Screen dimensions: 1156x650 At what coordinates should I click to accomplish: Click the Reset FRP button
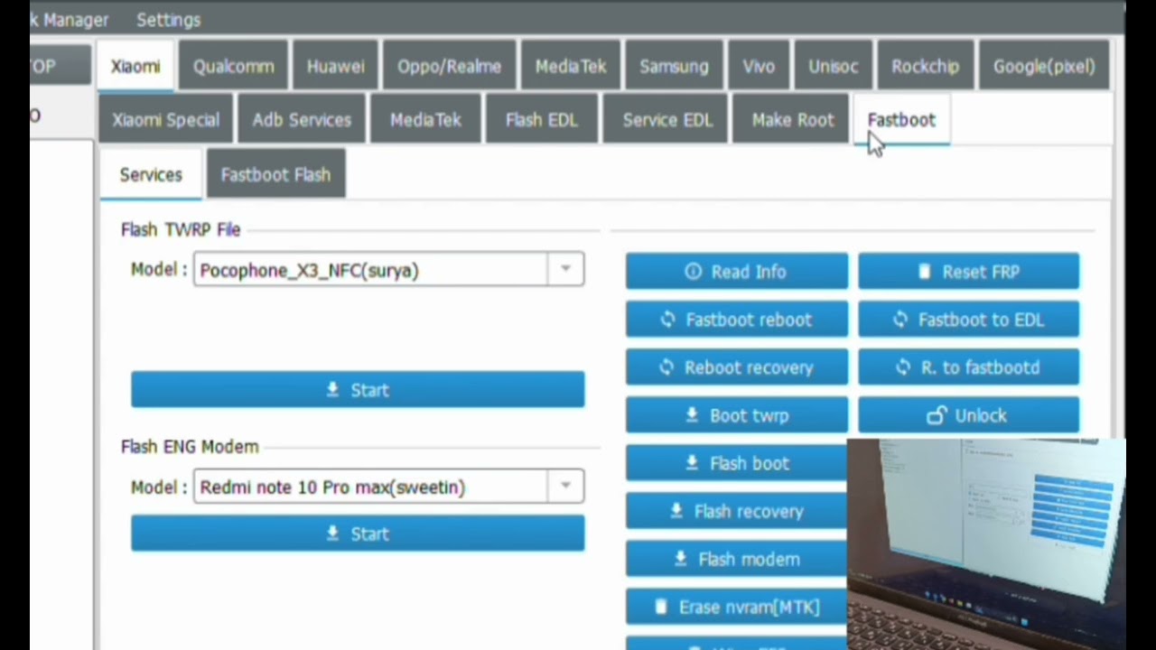(x=968, y=272)
